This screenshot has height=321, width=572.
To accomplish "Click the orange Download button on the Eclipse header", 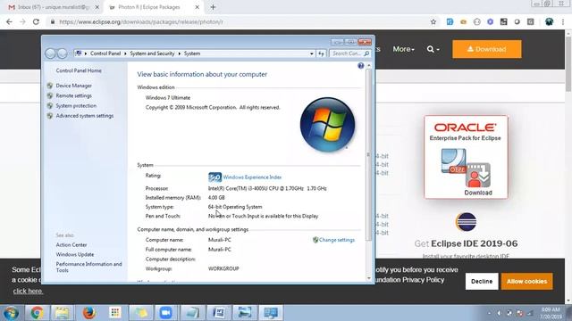I will click(487, 49).
